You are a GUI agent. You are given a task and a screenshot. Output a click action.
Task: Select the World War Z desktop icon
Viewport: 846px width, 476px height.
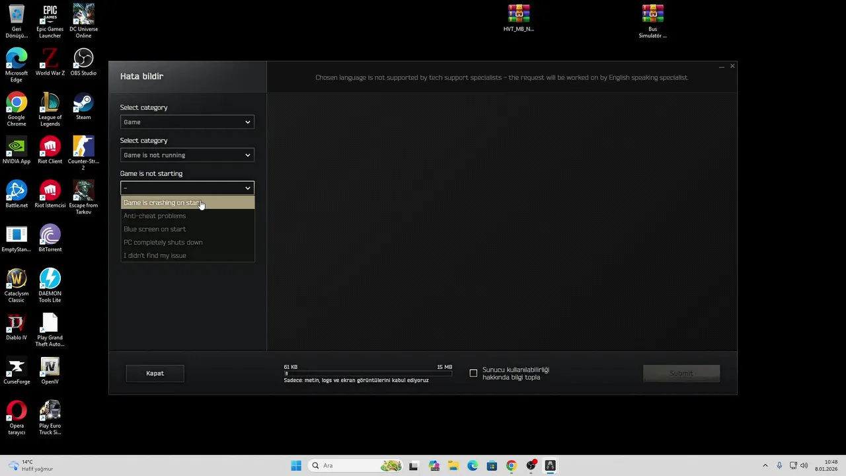pyautogui.click(x=50, y=62)
